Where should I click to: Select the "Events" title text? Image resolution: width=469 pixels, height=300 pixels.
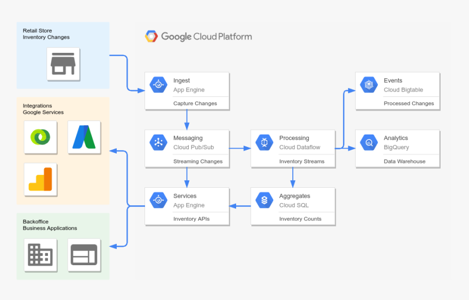pos(393,81)
